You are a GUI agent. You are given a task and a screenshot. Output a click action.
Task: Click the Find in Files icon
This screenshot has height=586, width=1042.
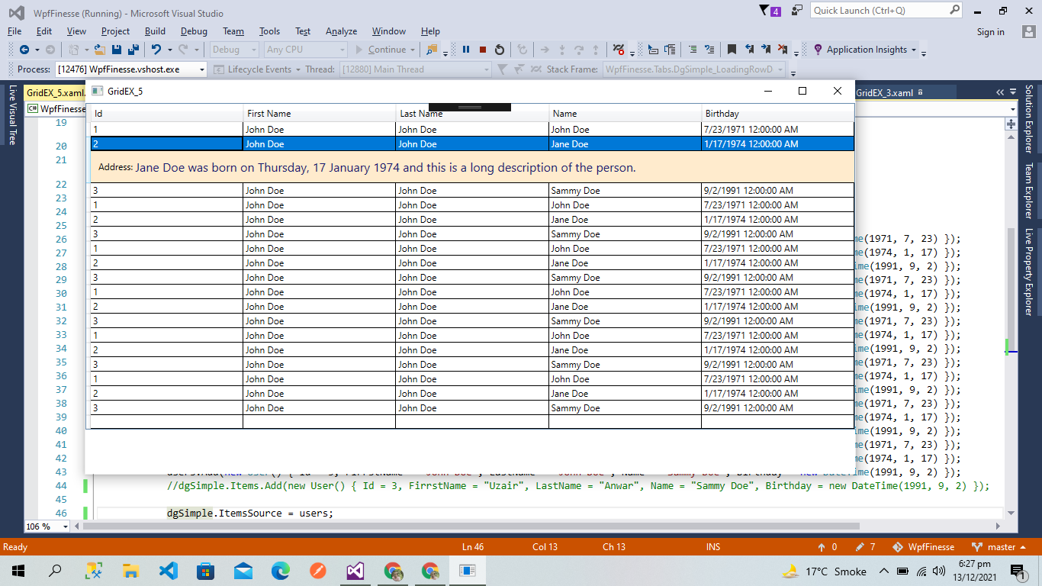pos(433,50)
